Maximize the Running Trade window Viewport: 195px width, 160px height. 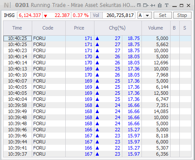click(x=182, y=6)
